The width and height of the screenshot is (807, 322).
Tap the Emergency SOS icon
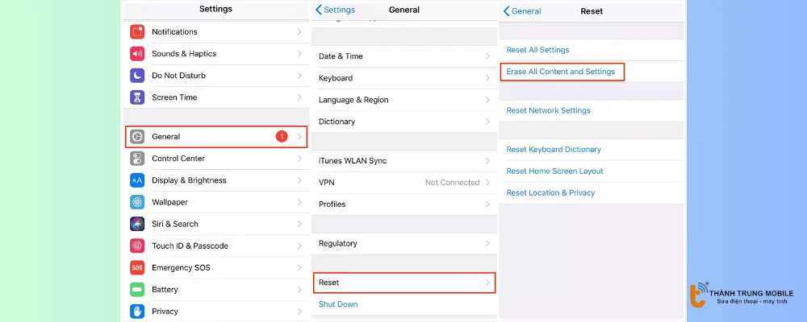[x=137, y=267]
